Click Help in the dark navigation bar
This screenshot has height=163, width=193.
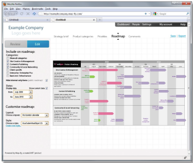183,25
